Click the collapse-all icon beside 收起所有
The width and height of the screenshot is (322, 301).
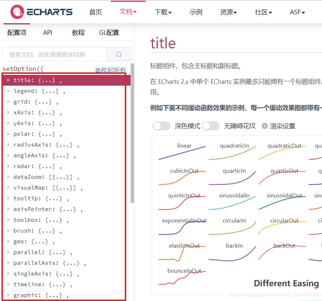(99, 70)
